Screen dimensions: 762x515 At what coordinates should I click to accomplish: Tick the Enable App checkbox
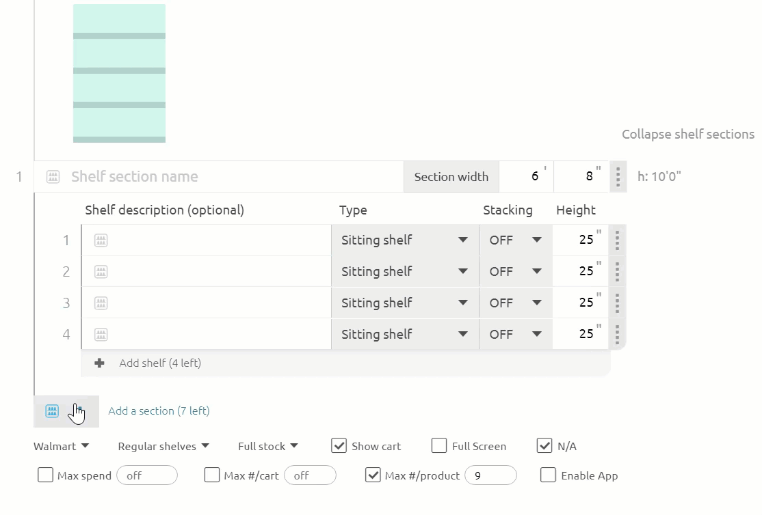(548, 475)
